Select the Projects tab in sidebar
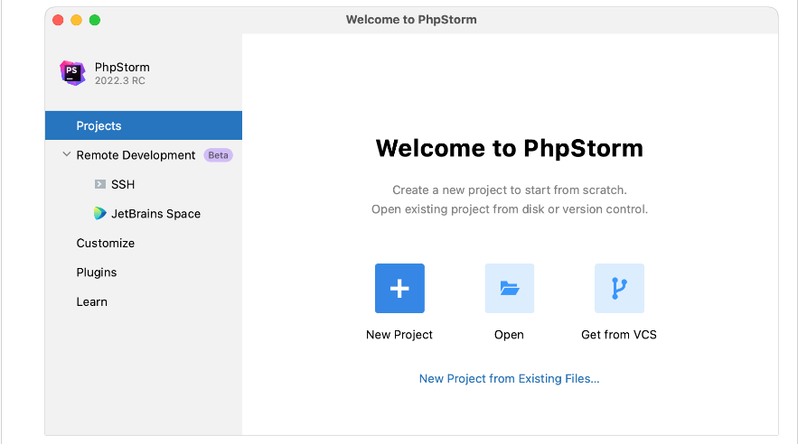798x444 pixels. pos(144,125)
